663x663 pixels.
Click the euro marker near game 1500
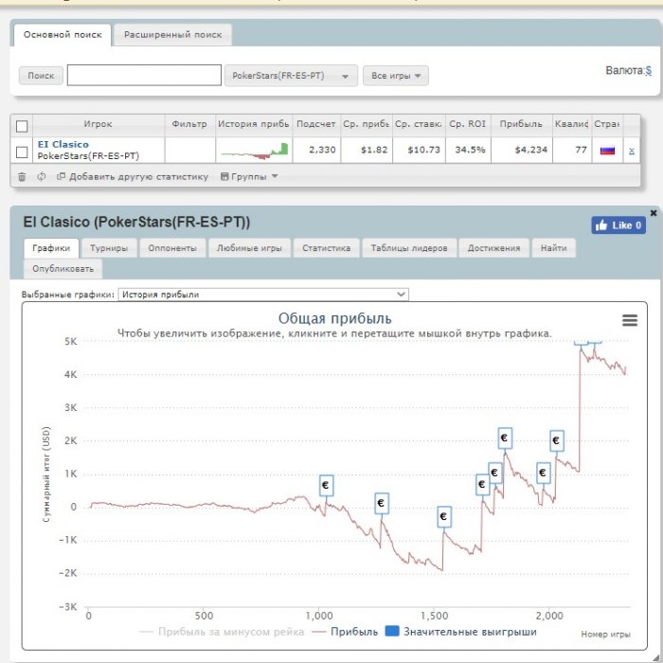[443, 517]
